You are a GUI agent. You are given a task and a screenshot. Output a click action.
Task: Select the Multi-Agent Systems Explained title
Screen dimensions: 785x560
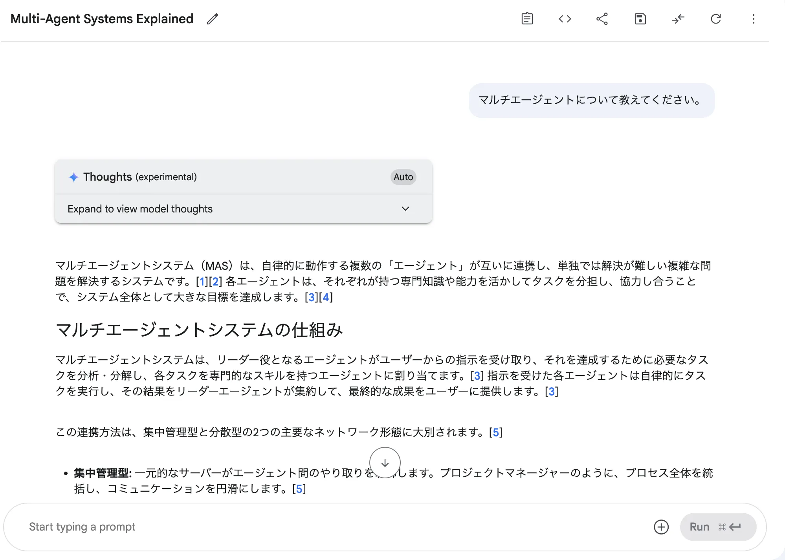point(102,18)
